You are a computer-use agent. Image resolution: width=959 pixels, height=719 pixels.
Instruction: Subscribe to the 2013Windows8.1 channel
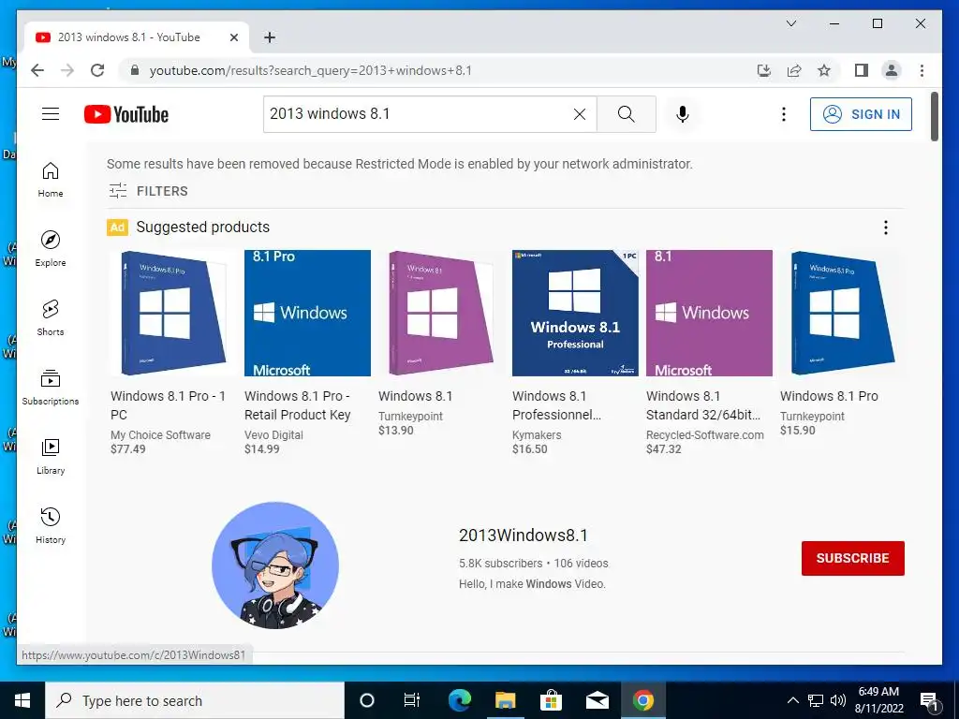[852, 558]
